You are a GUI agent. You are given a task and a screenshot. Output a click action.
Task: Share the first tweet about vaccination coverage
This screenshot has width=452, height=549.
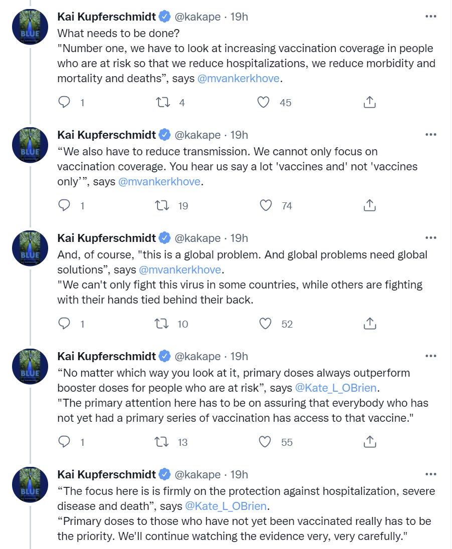point(369,102)
